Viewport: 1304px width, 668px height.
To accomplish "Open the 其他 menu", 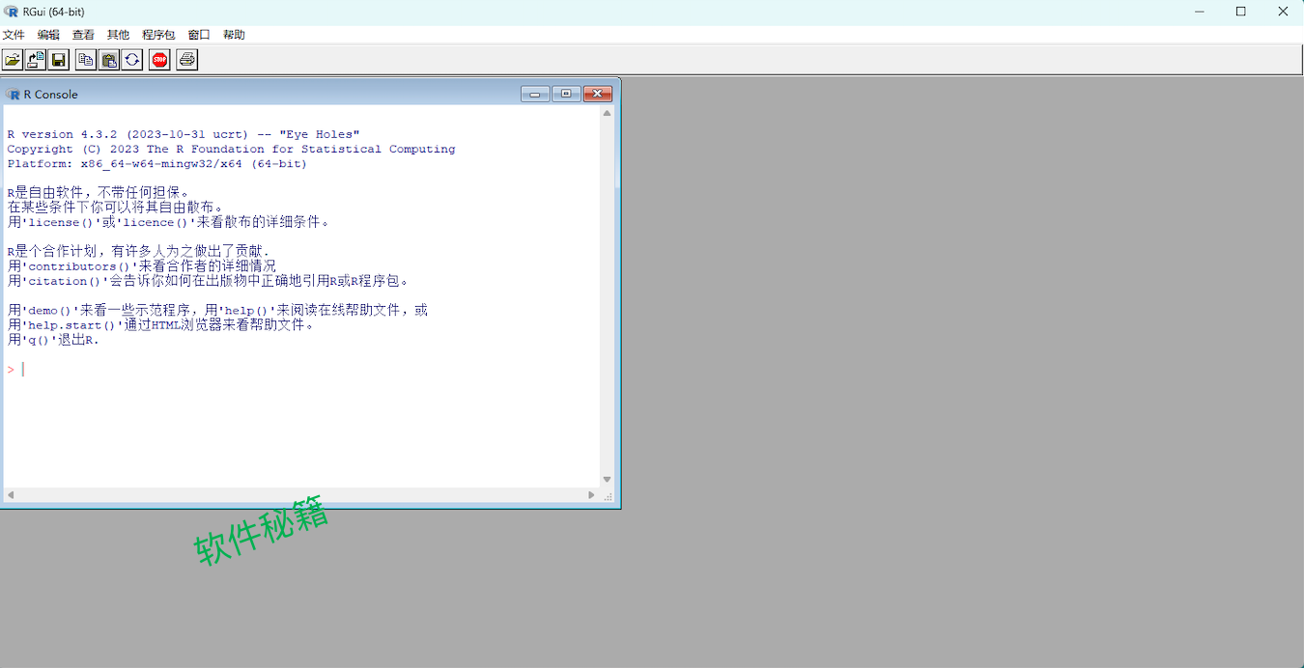I will pos(118,34).
